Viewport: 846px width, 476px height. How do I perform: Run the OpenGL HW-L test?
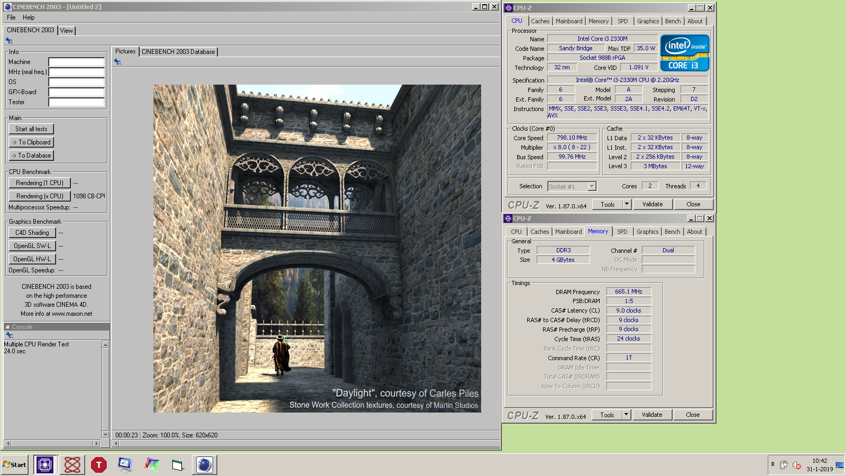click(32, 259)
